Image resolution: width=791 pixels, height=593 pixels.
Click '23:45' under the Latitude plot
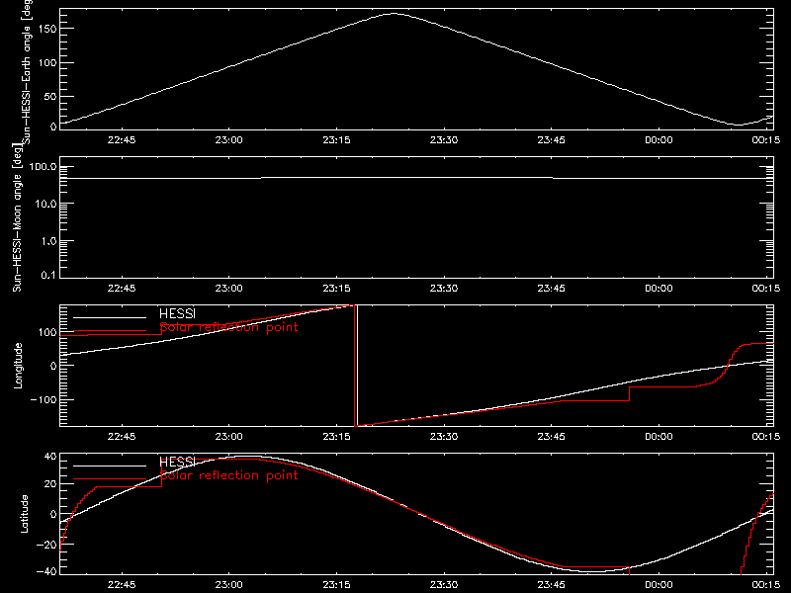552,585
